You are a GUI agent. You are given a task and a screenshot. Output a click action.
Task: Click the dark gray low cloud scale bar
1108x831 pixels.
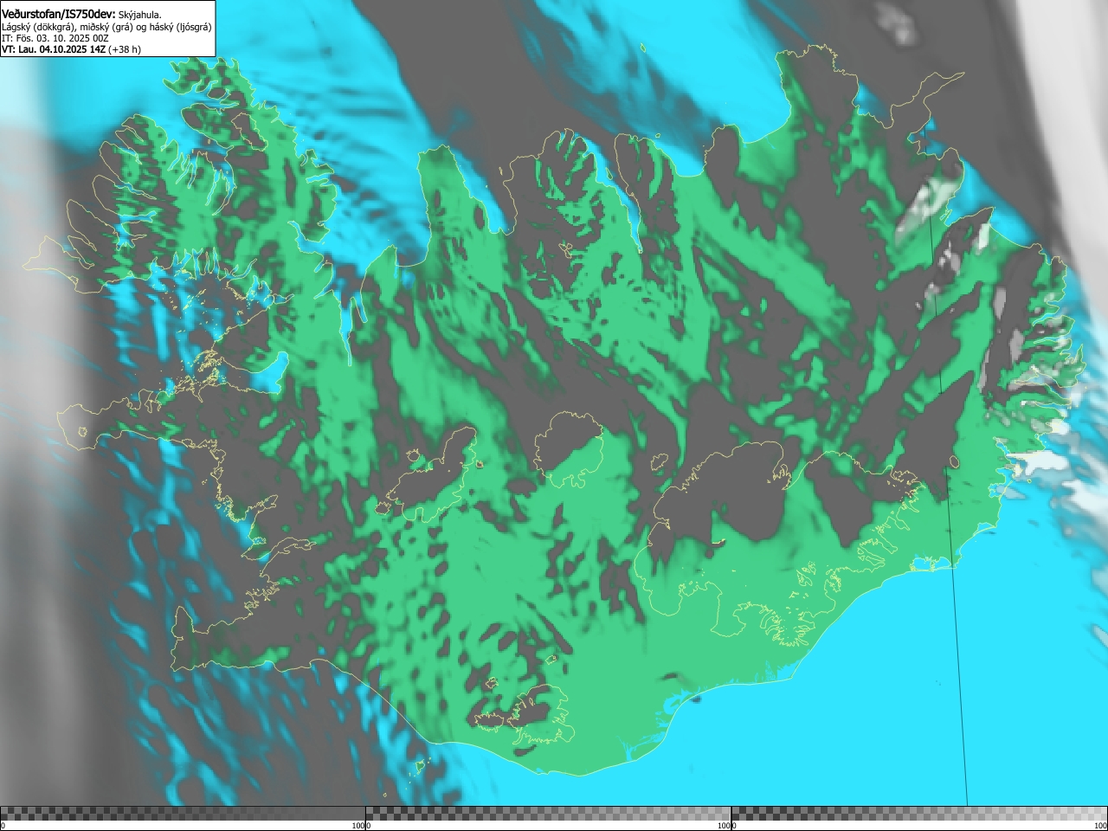click(183, 814)
